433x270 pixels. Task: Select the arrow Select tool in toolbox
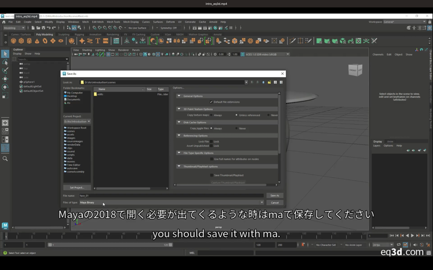5,53
